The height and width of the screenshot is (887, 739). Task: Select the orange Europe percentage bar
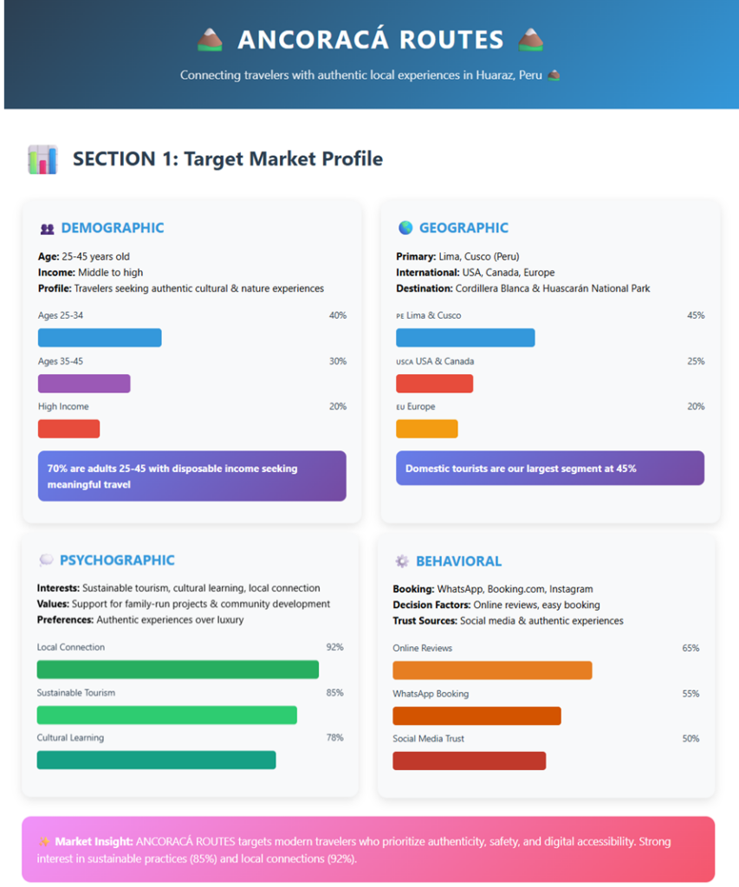coord(426,429)
